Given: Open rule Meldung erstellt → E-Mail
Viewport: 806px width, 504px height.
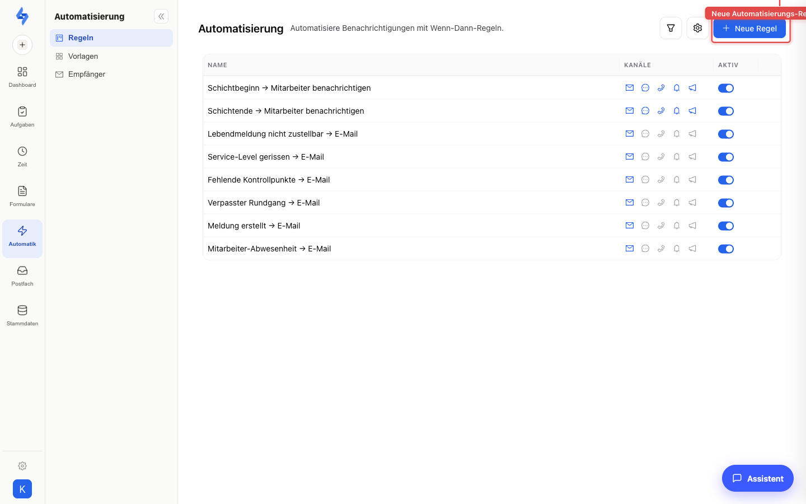Looking at the screenshot, I should coord(254,226).
